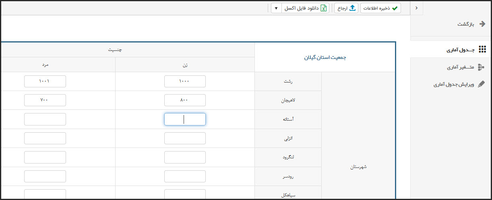Focus the مرد input field for لاهیجان
Image resolution: width=492 pixels, height=200 pixels.
45,100
